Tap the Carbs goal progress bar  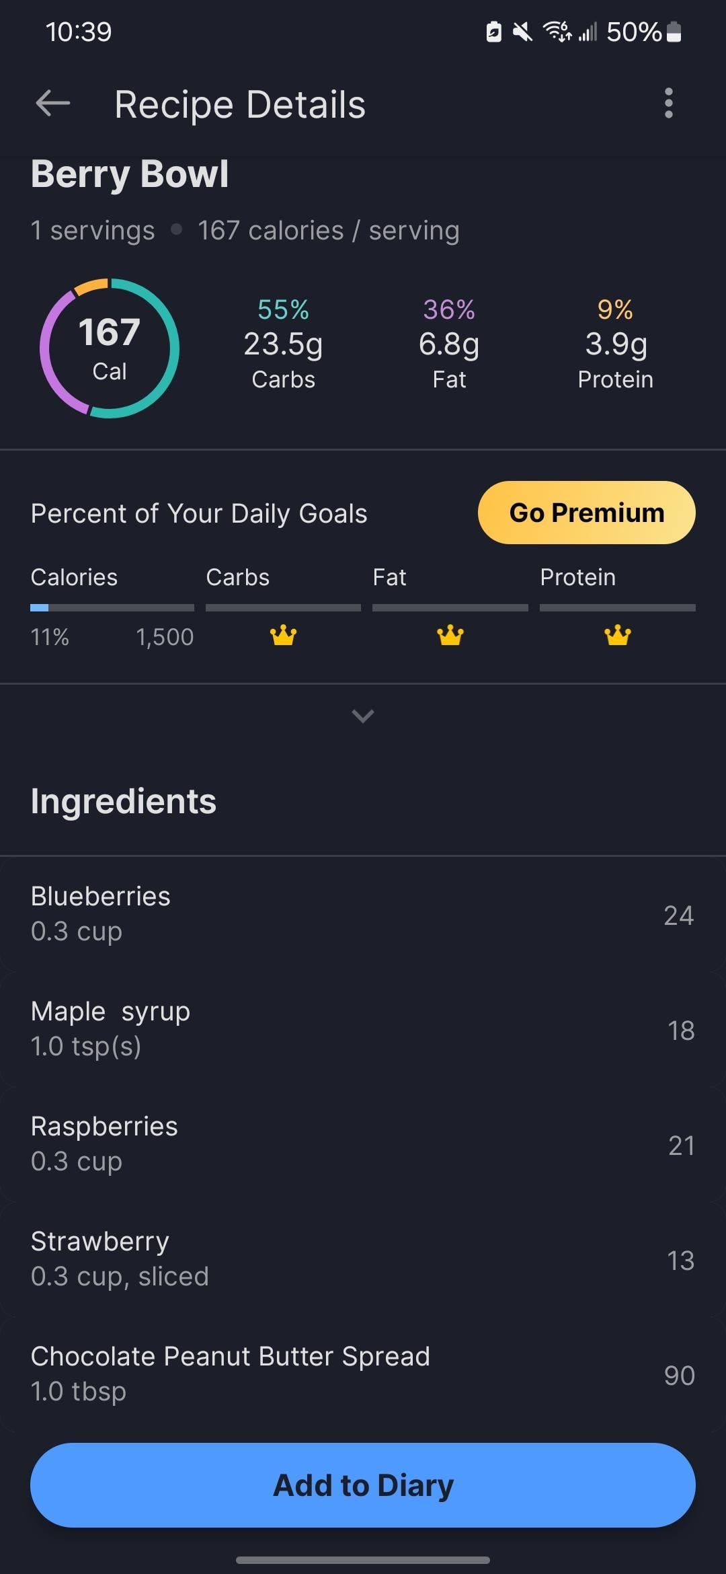283,607
